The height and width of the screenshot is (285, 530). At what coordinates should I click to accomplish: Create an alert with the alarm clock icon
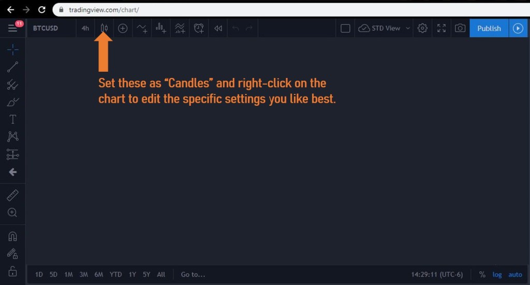[x=199, y=28]
